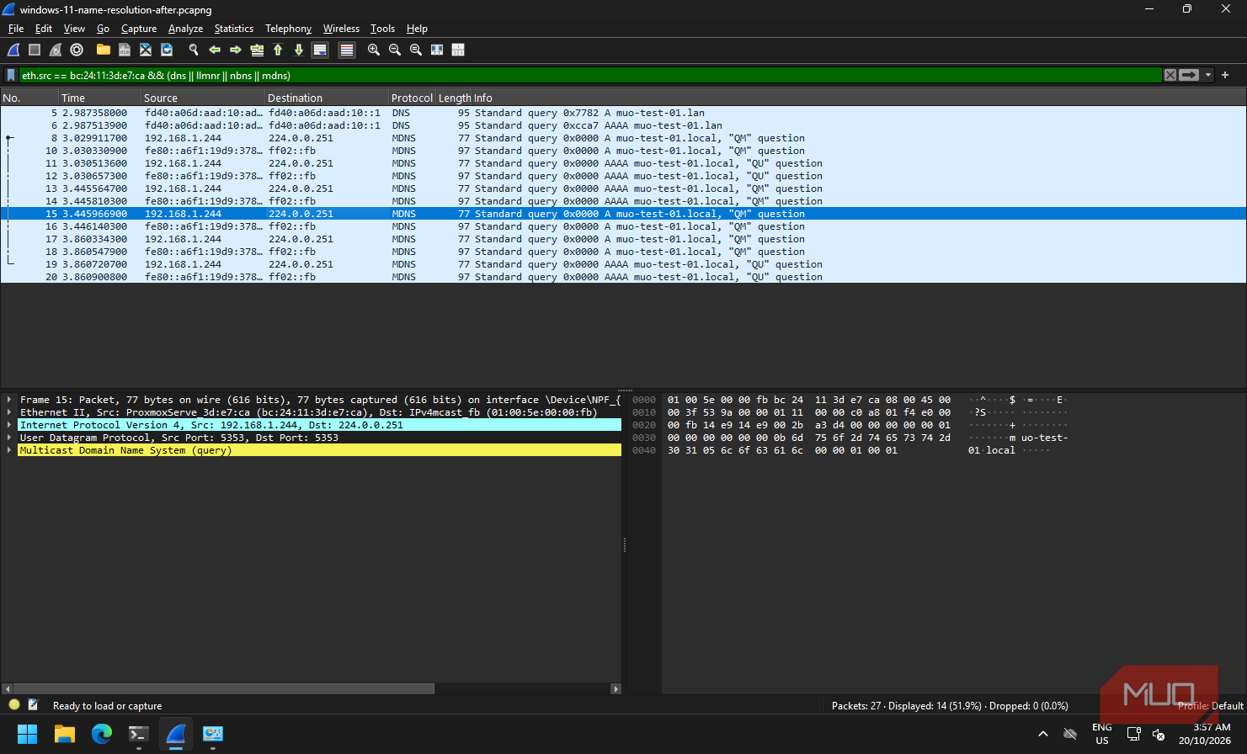The height and width of the screenshot is (754, 1247).
Task: Zoom in the packet text
Action: (x=374, y=50)
